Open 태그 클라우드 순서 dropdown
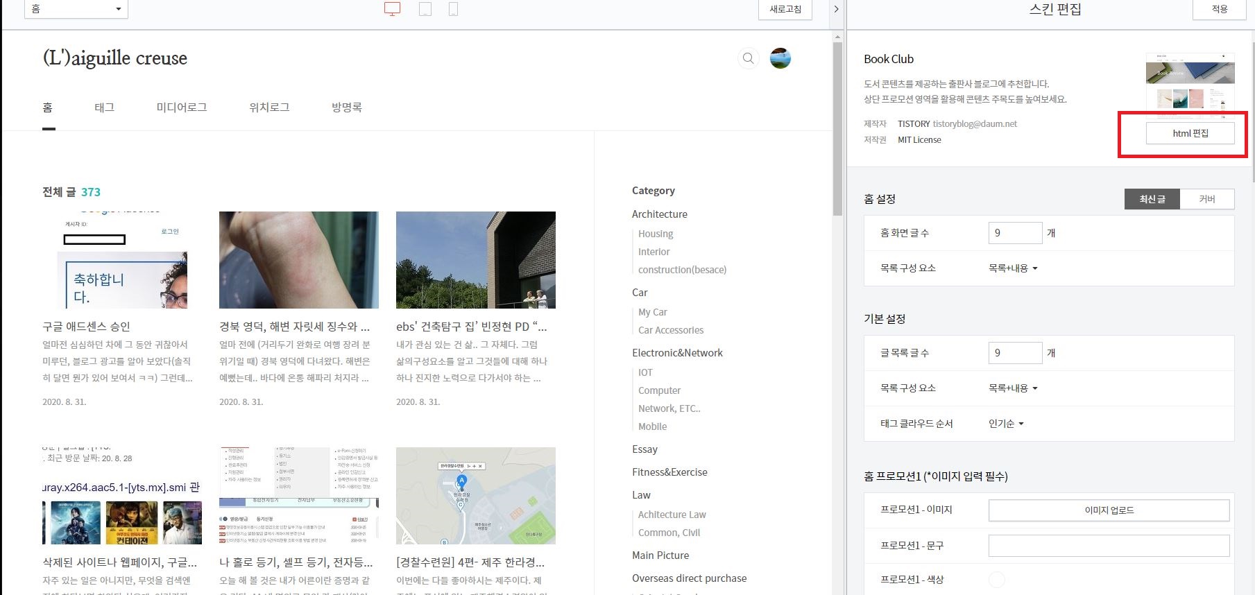 tap(1006, 424)
